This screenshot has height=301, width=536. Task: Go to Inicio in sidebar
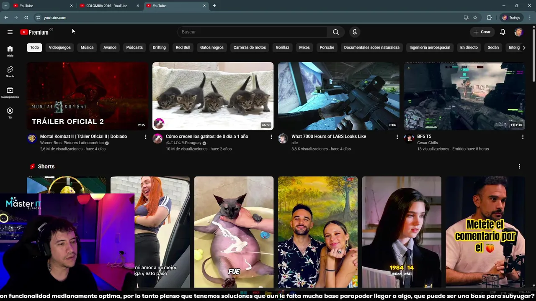[10, 51]
